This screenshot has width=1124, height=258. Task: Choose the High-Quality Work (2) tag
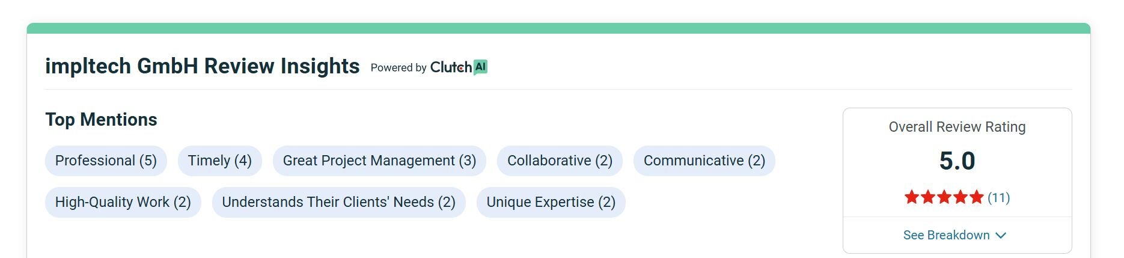tap(123, 202)
